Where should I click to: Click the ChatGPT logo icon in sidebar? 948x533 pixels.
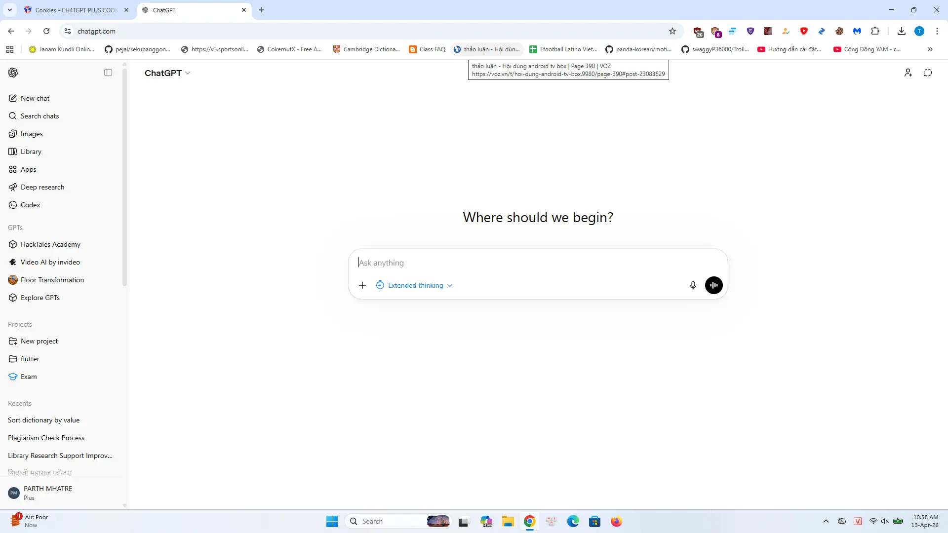click(x=13, y=73)
